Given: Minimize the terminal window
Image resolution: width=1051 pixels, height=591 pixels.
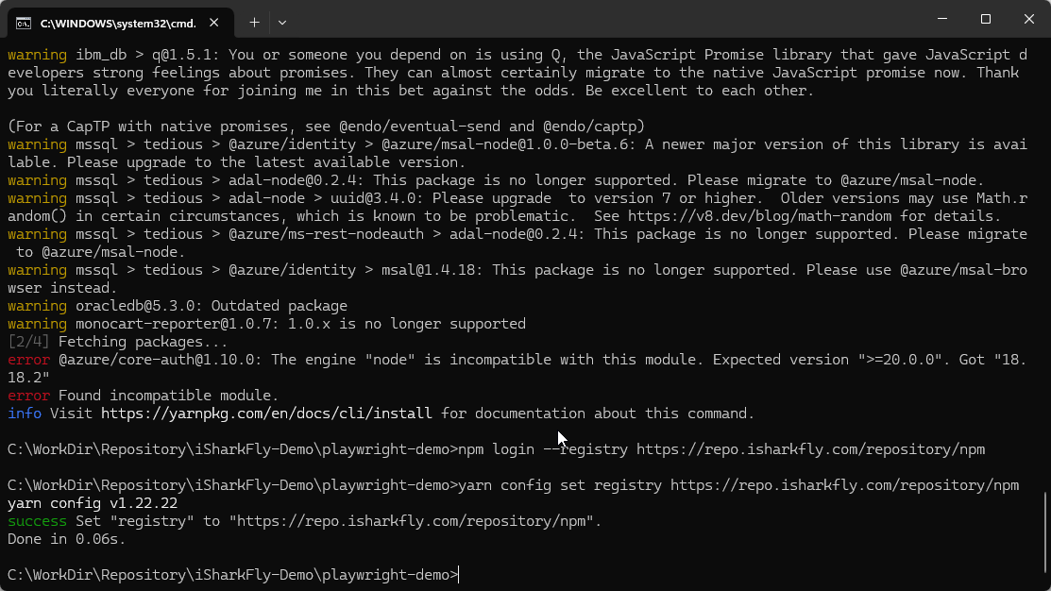Looking at the screenshot, I should (x=942, y=19).
